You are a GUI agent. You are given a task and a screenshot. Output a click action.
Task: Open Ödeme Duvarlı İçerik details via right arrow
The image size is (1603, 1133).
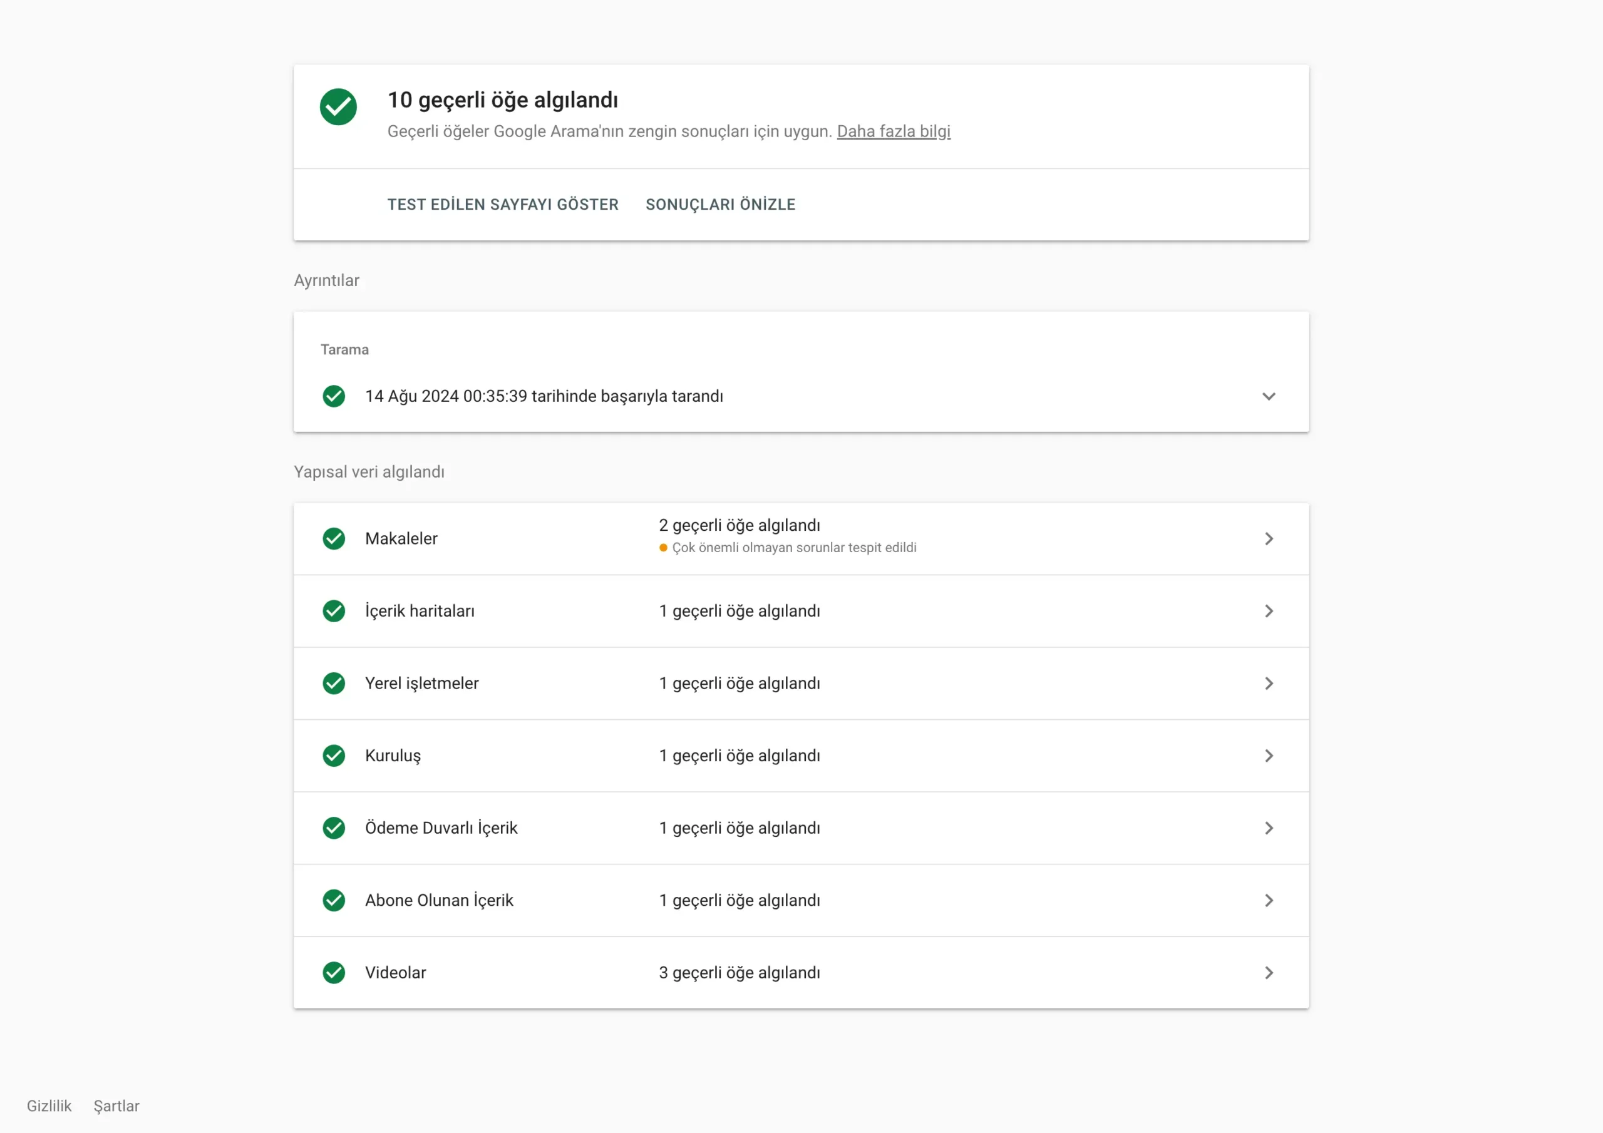pos(1269,828)
